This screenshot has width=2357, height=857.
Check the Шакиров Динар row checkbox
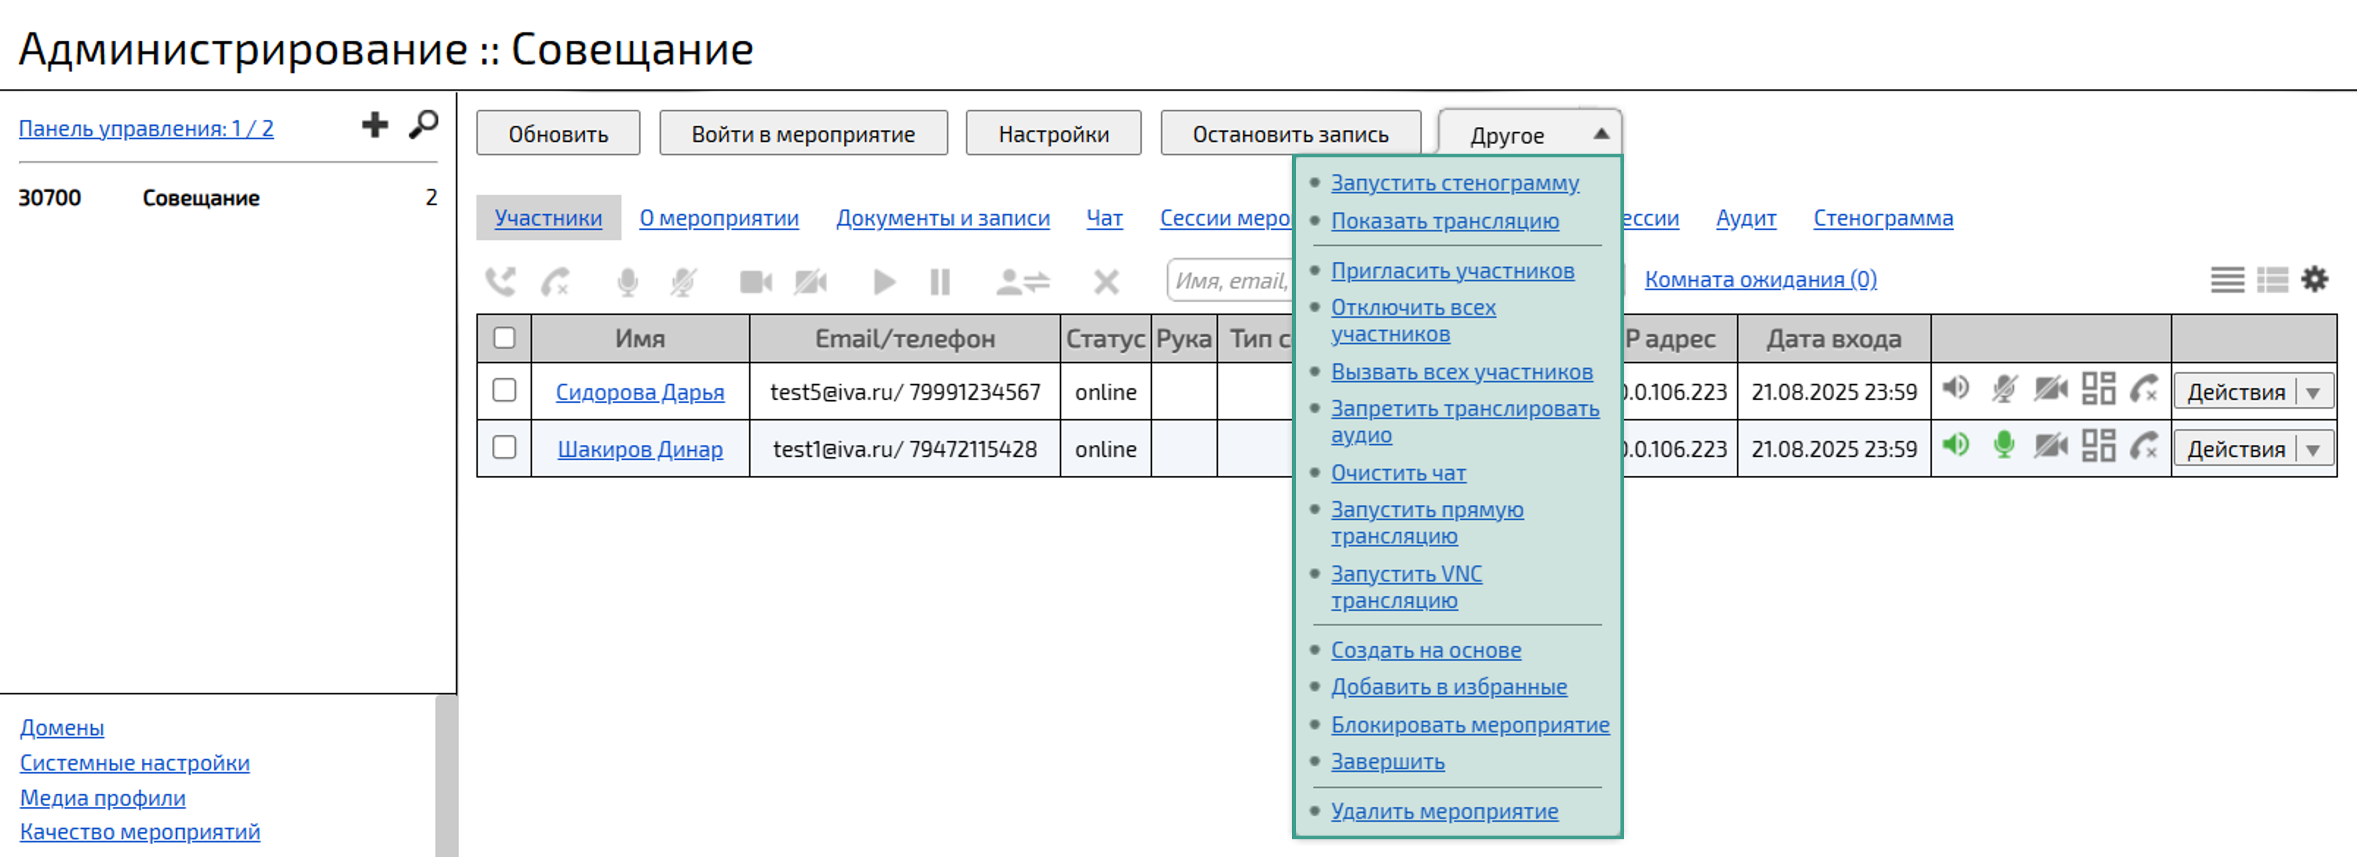[x=504, y=448]
